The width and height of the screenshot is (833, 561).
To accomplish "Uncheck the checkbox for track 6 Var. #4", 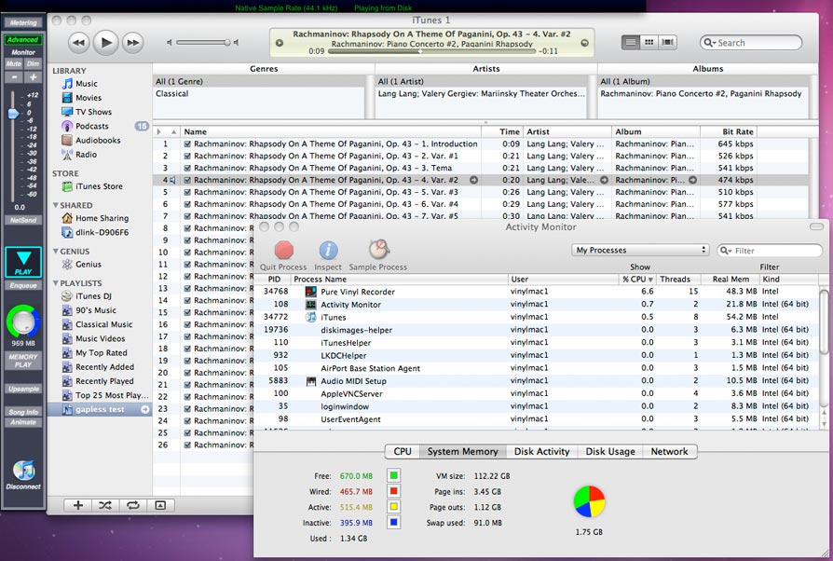I will (x=187, y=204).
